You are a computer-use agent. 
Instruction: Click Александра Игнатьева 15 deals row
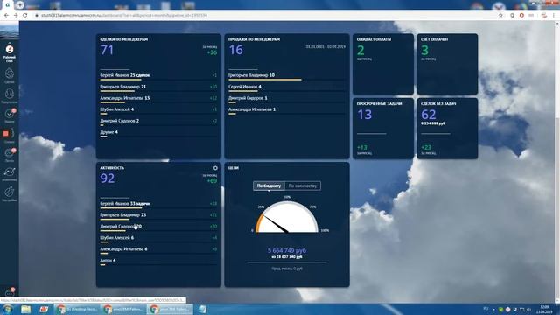[158, 99]
